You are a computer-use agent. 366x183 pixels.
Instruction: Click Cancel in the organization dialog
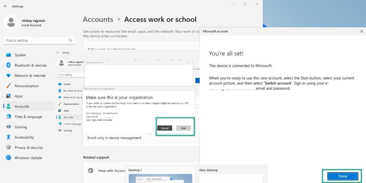click(164, 128)
